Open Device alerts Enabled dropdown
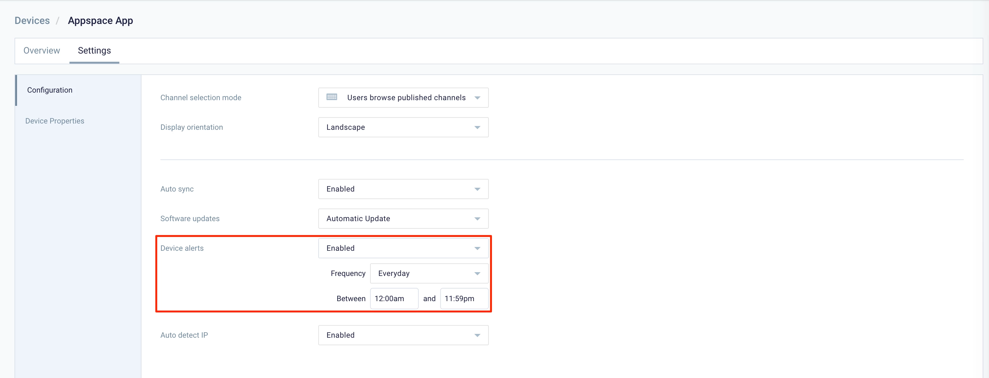The image size is (989, 378). click(403, 248)
